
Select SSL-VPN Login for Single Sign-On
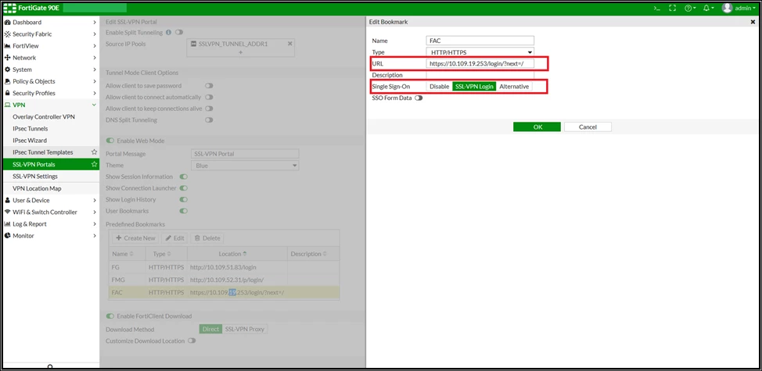(474, 87)
